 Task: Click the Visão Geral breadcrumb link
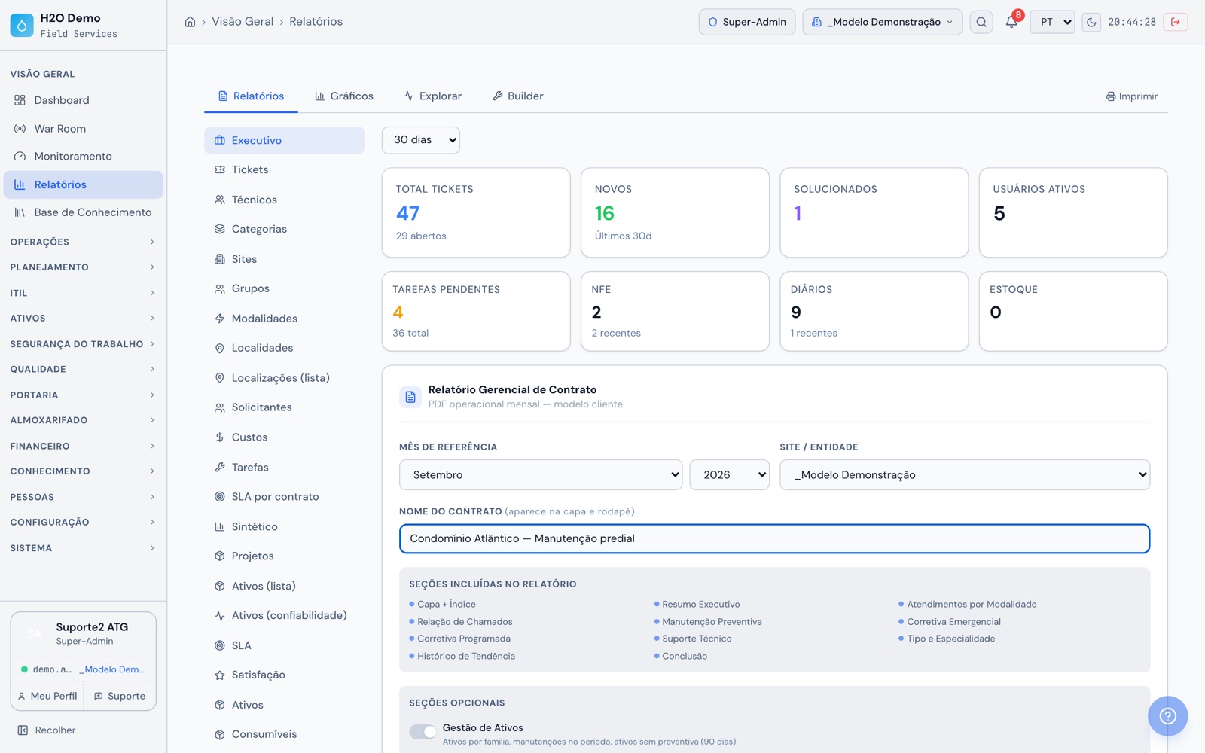243,22
